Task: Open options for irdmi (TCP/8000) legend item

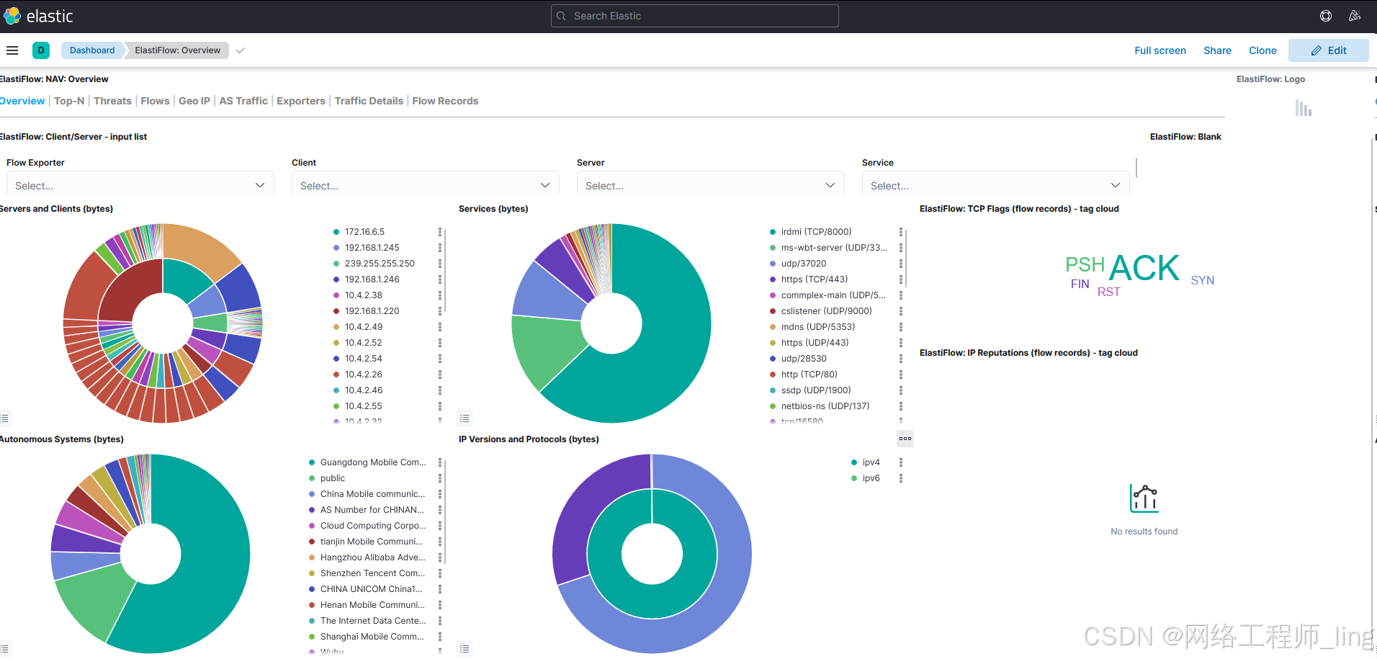Action: (x=901, y=232)
